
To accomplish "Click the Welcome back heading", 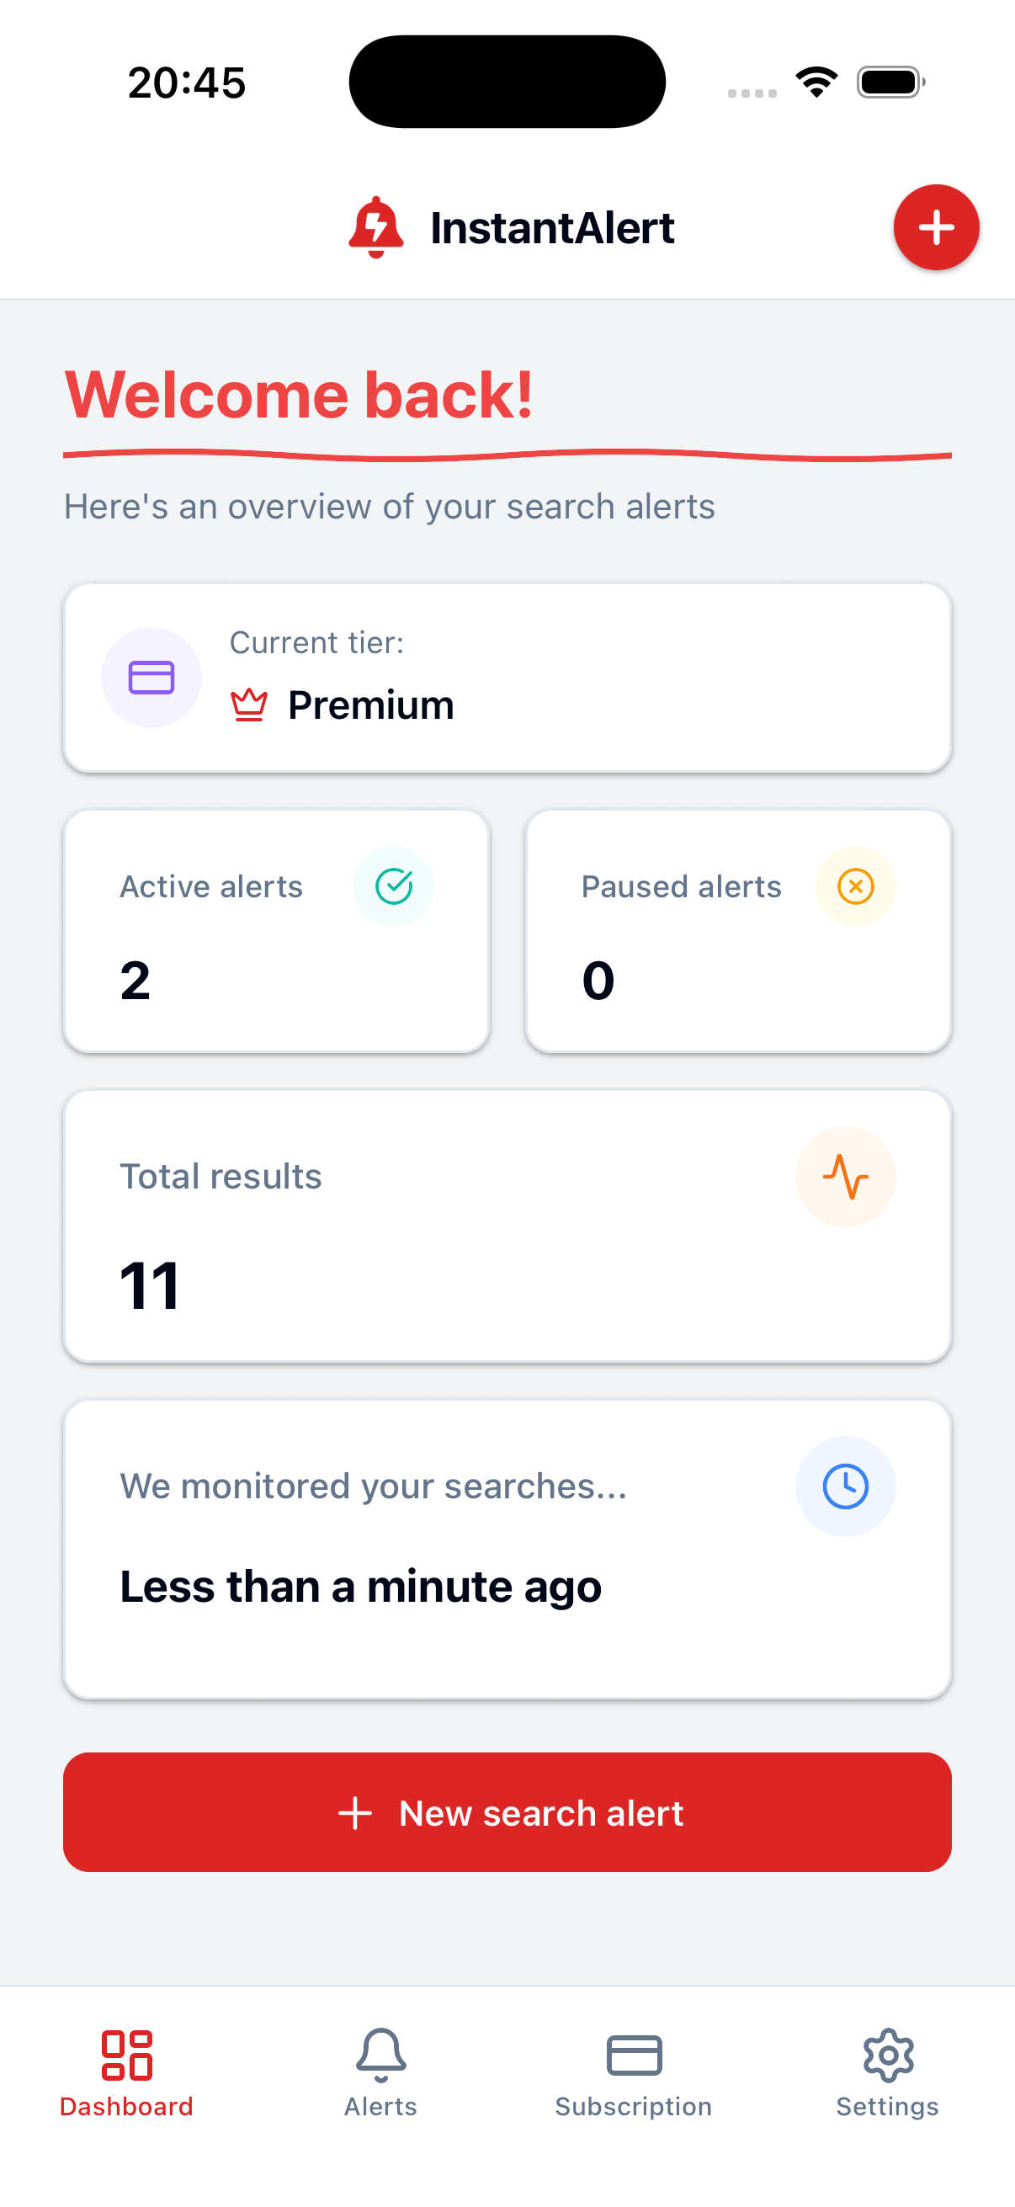I will (x=300, y=394).
